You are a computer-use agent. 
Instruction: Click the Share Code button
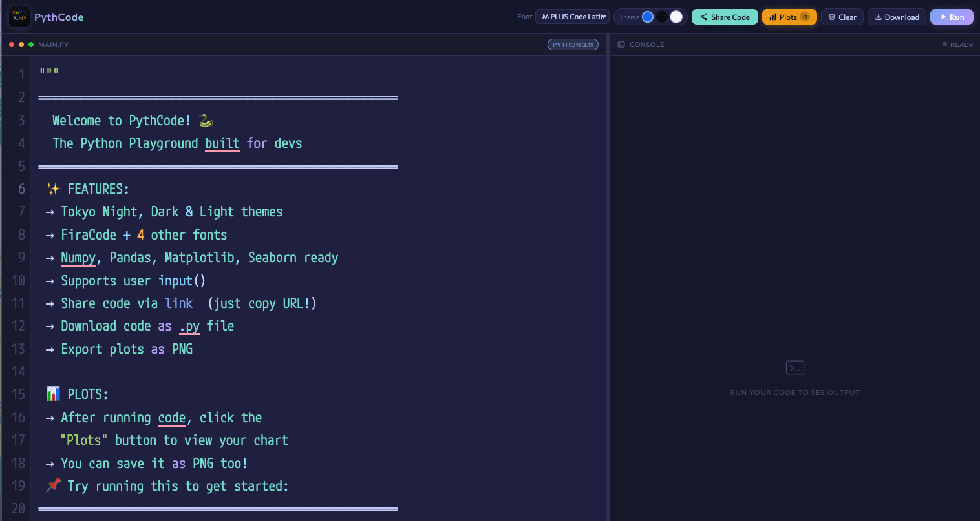pos(725,17)
